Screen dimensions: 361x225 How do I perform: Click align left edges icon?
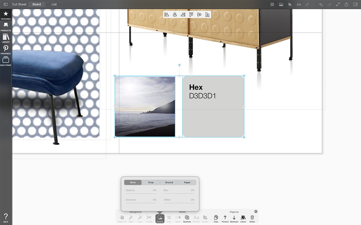167,15
